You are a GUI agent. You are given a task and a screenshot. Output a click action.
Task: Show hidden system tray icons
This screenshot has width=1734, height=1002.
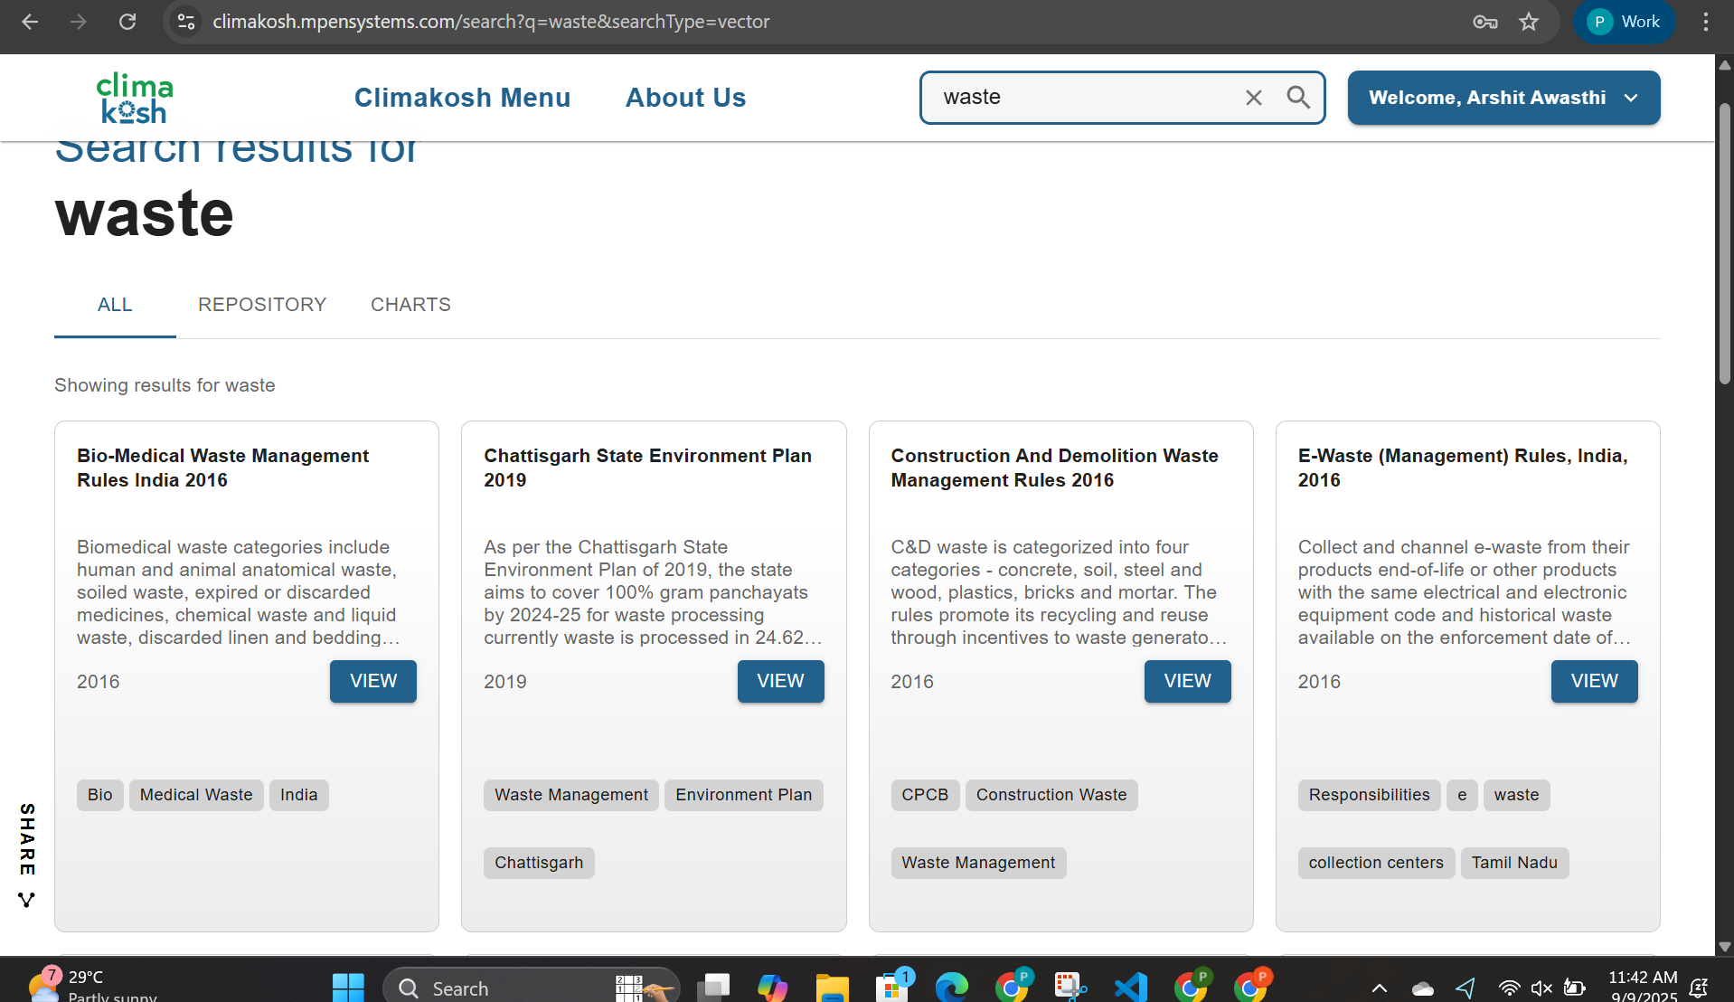click(1379, 988)
